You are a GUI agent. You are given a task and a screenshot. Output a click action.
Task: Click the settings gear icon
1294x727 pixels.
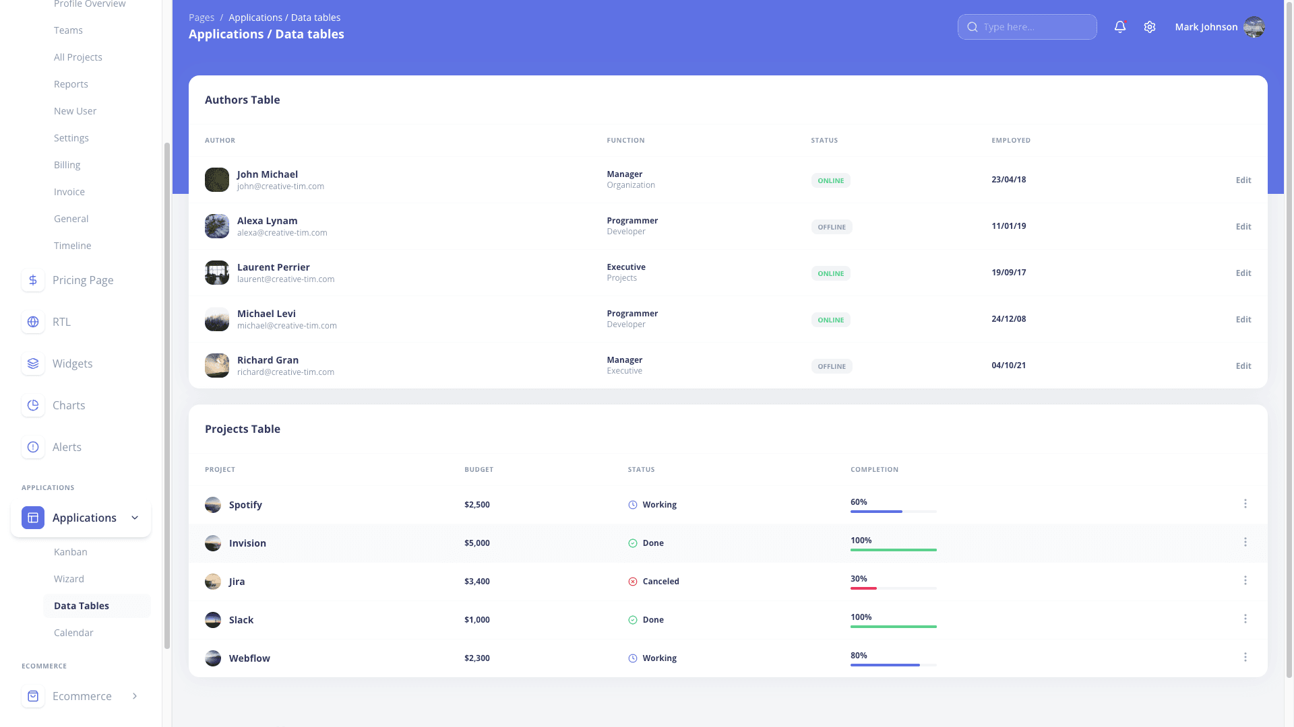point(1149,27)
